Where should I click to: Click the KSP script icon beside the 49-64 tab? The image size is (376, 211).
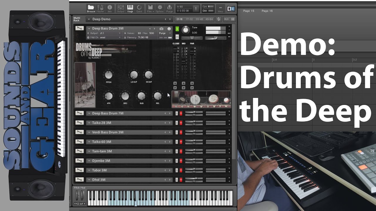(219, 19)
